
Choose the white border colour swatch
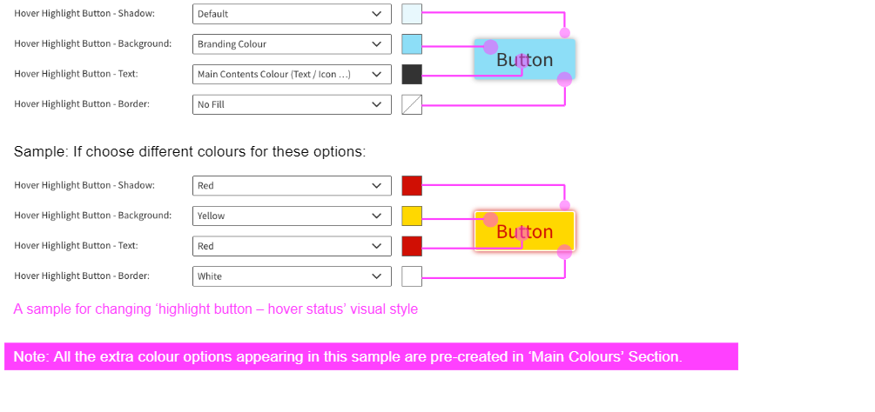pos(412,276)
